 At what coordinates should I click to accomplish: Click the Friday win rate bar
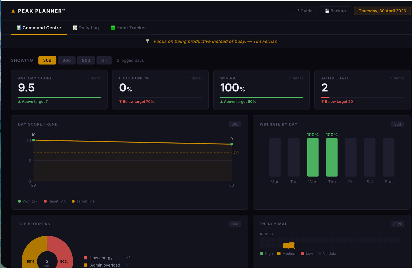point(351,157)
